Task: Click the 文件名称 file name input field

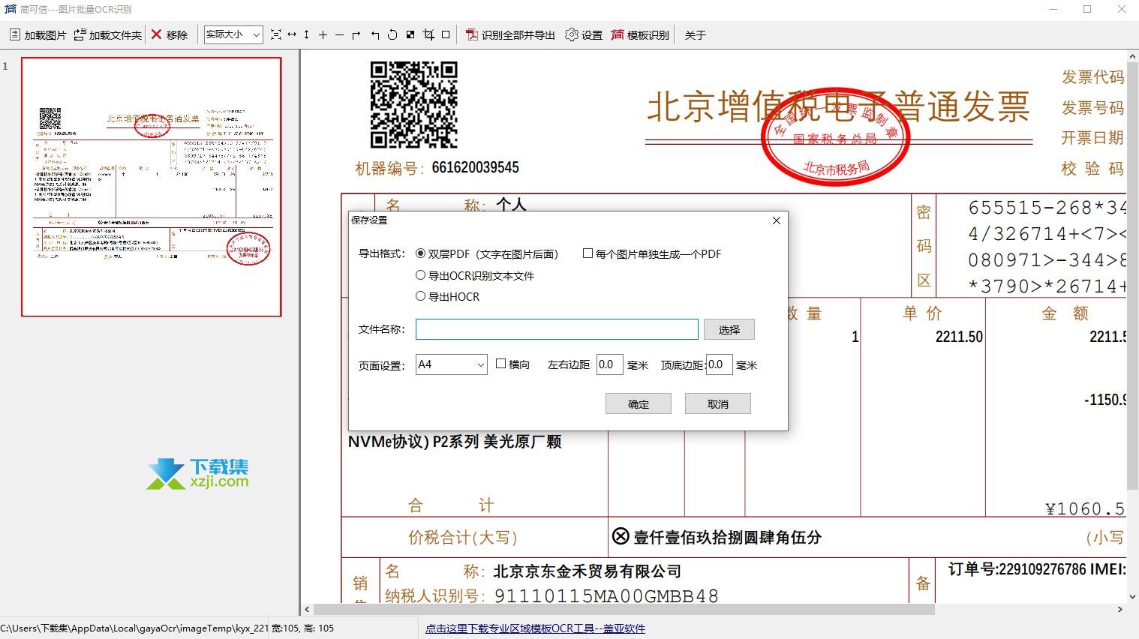Action: pyautogui.click(x=557, y=329)
